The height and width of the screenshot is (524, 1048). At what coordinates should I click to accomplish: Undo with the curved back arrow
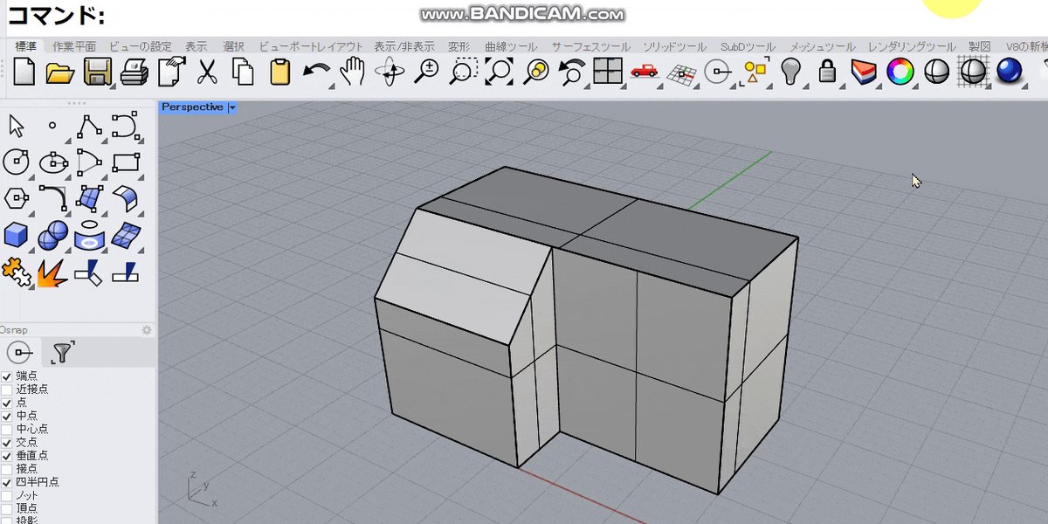tap(315, 72)
